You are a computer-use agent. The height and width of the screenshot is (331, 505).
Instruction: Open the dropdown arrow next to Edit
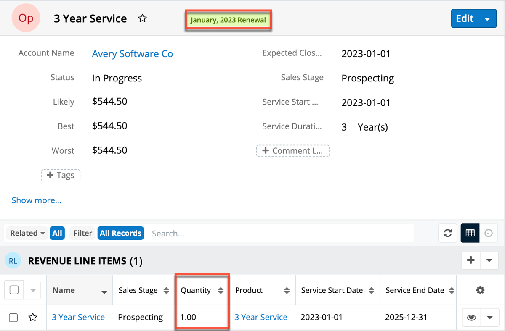tap(487, 19)
